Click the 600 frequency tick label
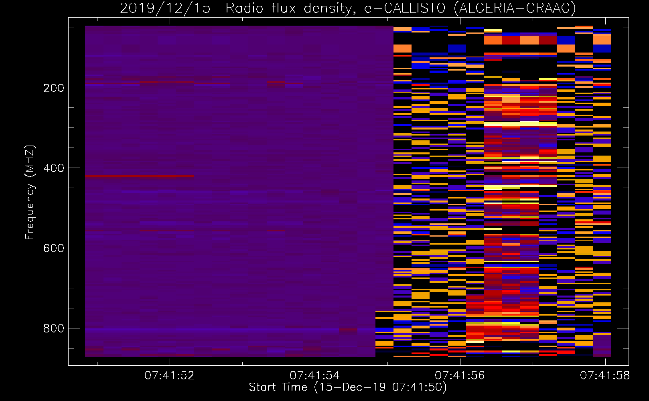 point(54,248)
